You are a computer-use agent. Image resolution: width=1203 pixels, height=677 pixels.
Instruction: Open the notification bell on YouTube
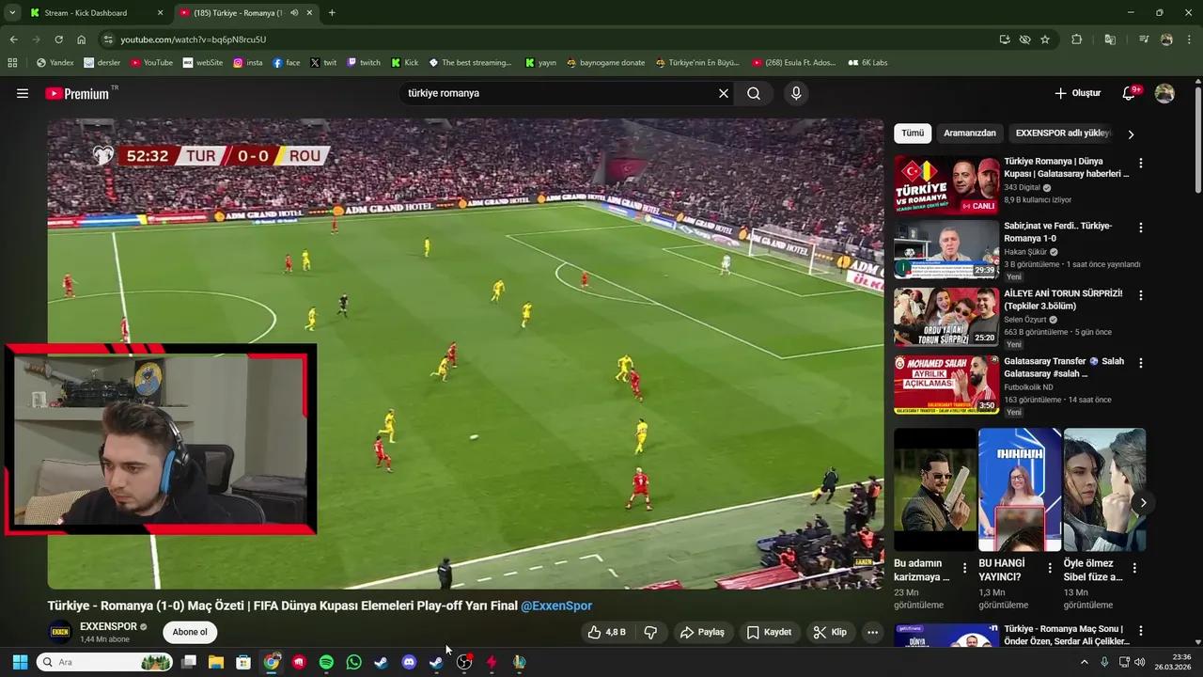coord(1129,93)
